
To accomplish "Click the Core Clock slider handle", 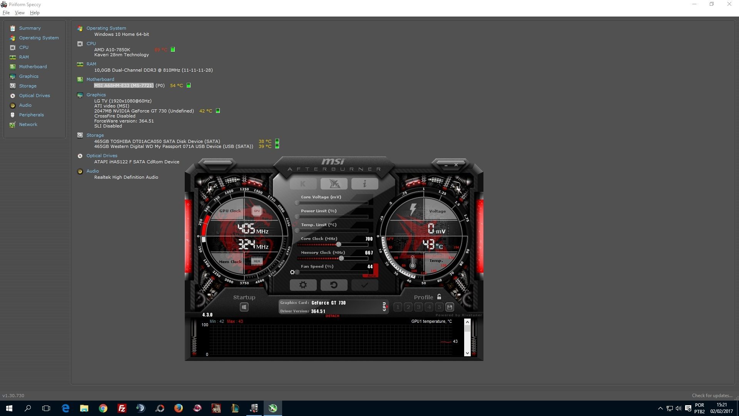I will click(x=338, y=245).
